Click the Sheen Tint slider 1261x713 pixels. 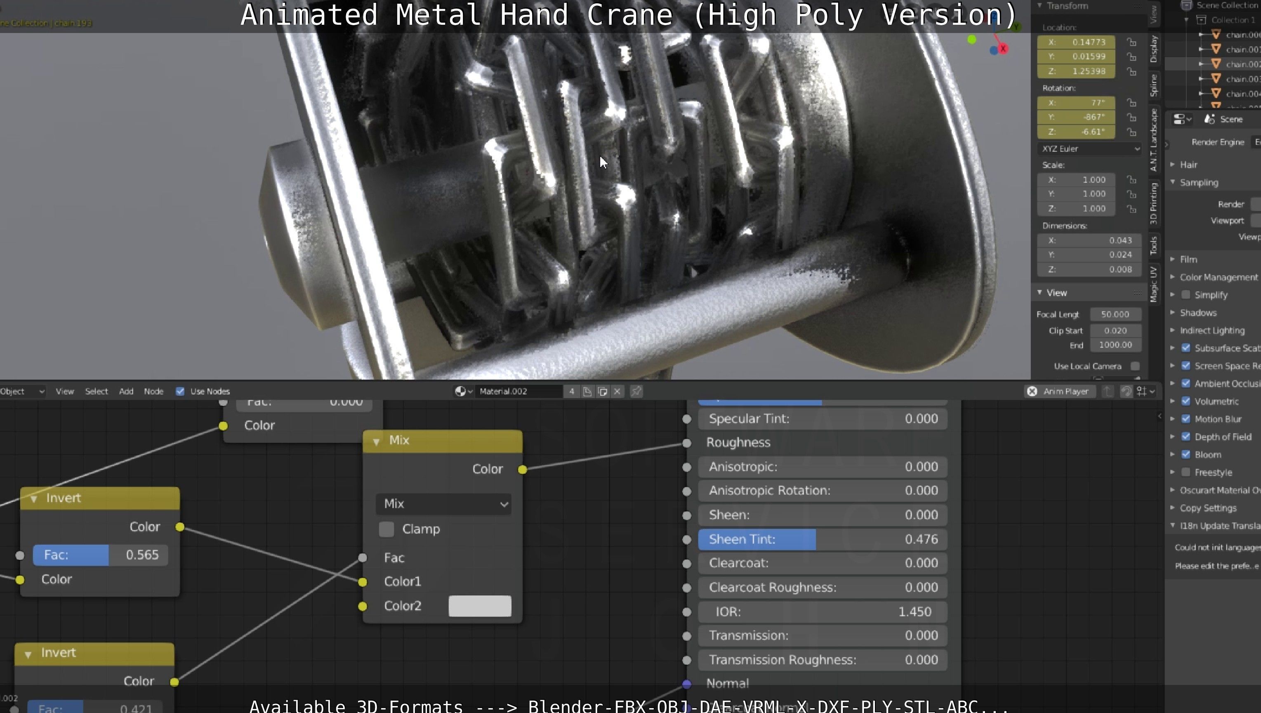(823, 539)
